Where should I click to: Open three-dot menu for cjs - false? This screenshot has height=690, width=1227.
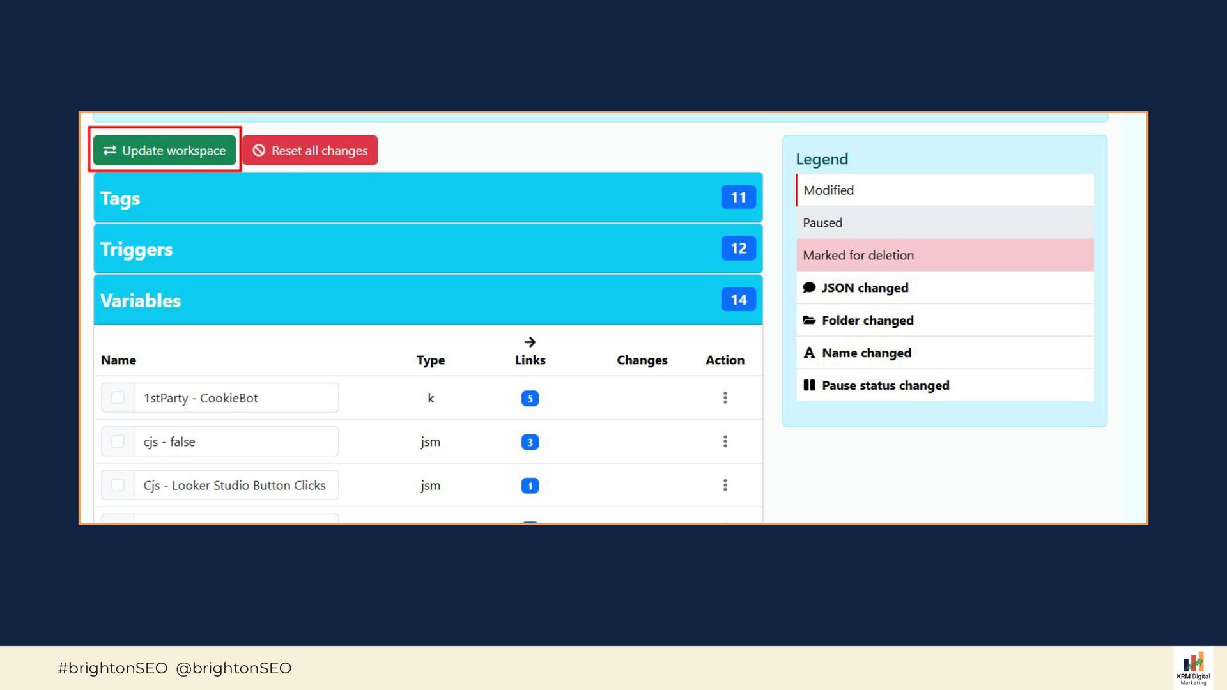(725, 441)
